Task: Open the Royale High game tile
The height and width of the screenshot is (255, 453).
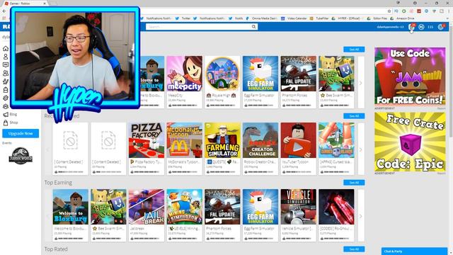Action: 222,82
